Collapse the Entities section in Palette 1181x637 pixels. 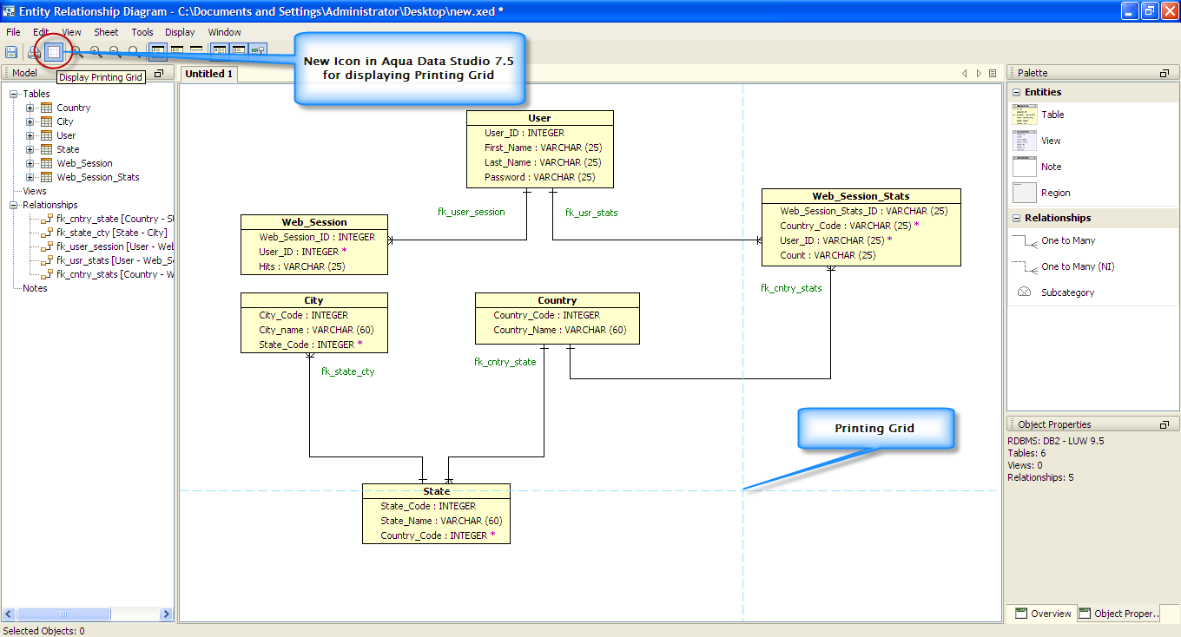click(x=1016, y=92)
